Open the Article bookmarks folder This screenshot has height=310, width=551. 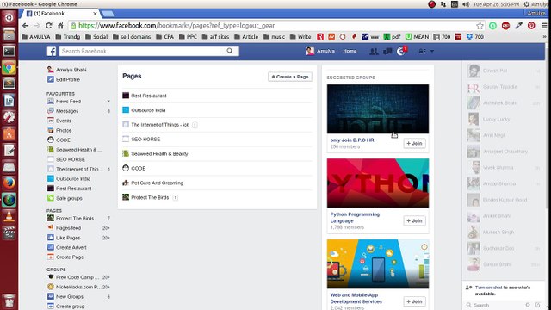246,36
